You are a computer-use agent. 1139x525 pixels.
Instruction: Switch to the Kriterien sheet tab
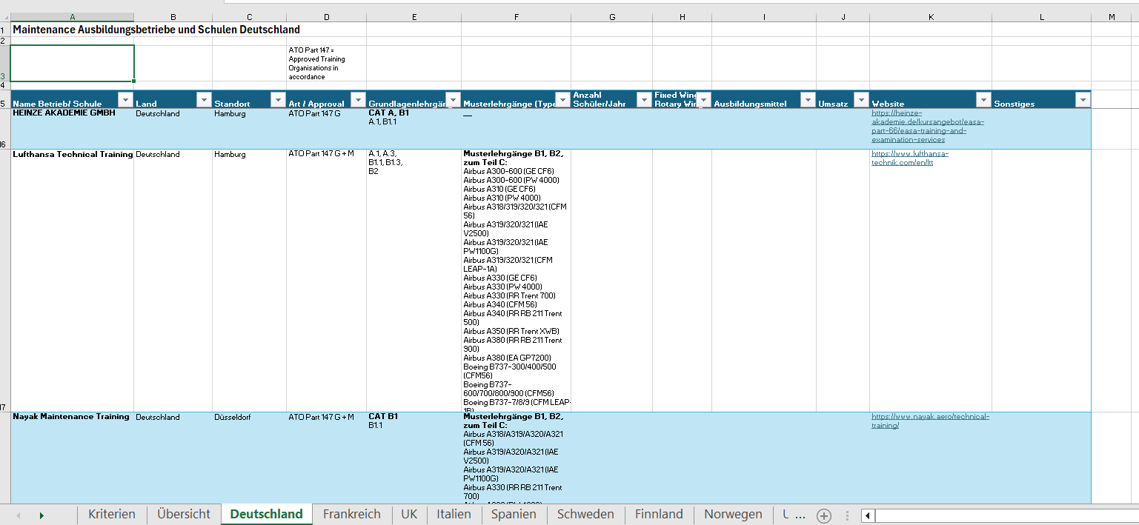tap(111, 514)
